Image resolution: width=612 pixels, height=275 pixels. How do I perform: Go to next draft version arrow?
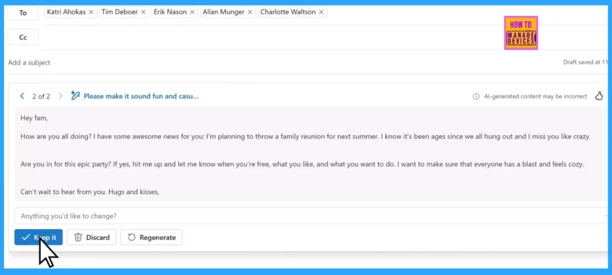click(x=60, y=96)
